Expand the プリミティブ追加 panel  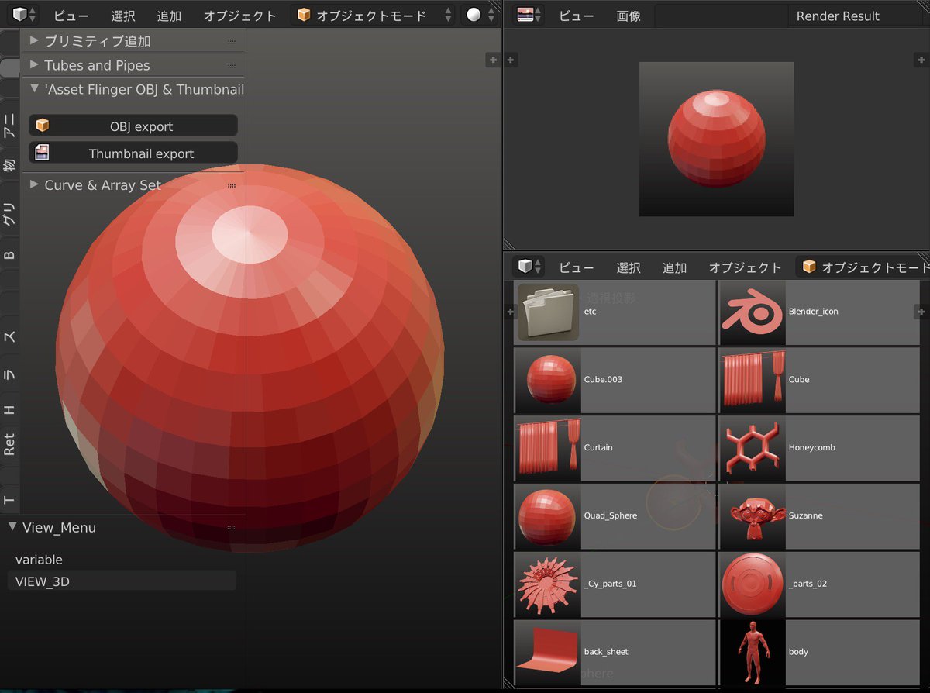coord(34,40)
